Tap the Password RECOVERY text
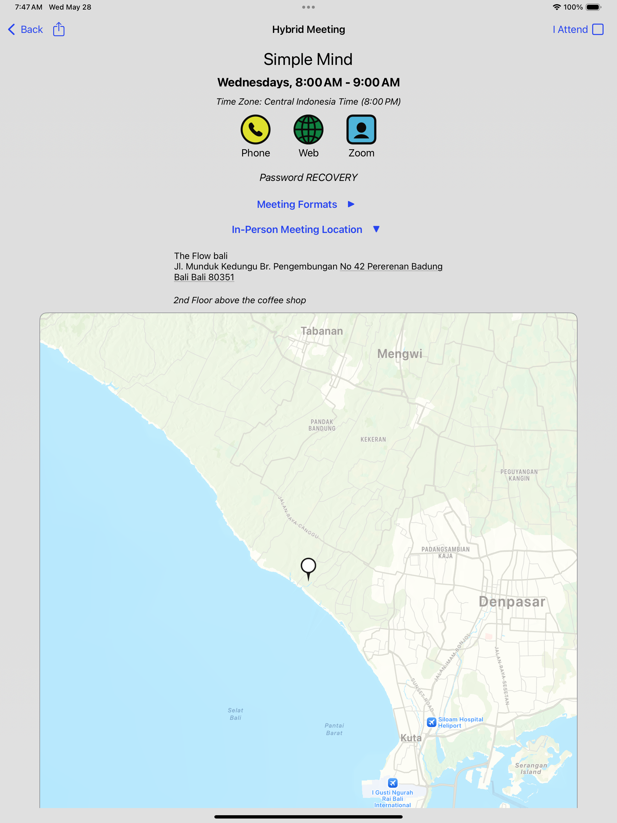 click(x=308, y=177)
